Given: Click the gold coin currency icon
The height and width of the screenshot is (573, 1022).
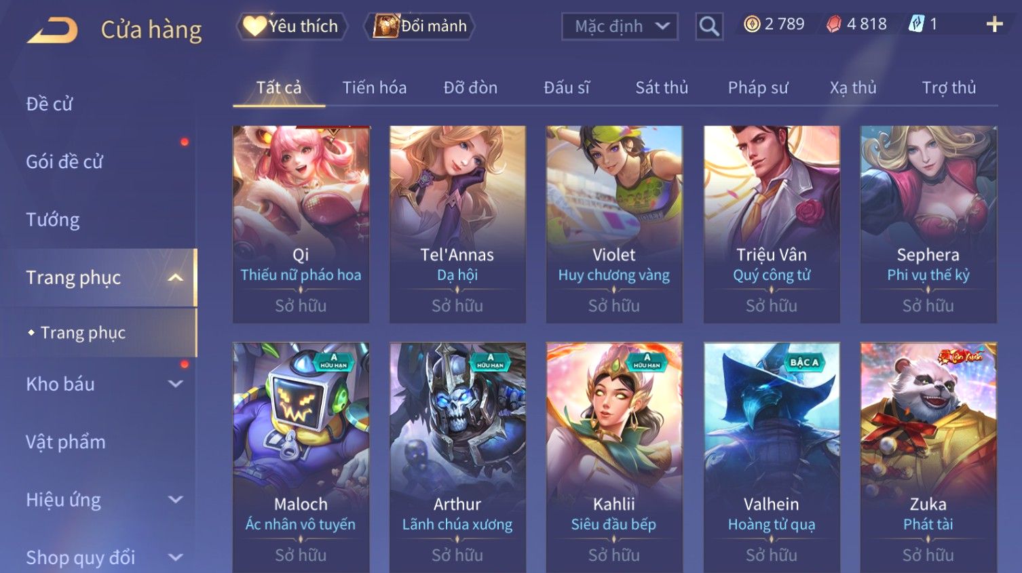Looking at the screenshot, I should [752, 24].
